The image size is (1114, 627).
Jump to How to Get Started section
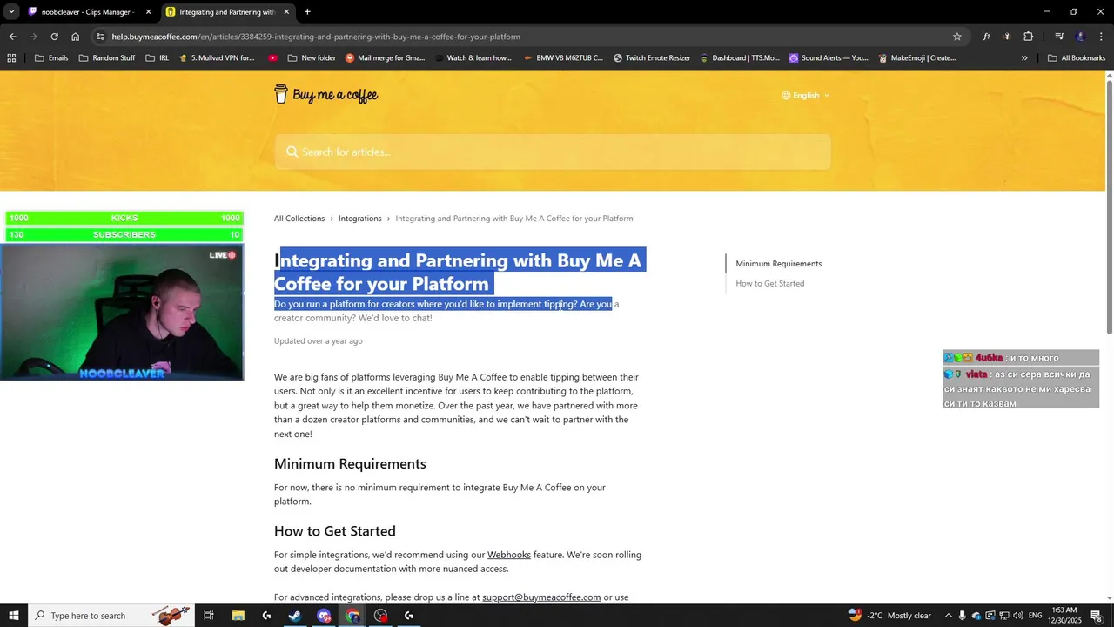(769, 284)
